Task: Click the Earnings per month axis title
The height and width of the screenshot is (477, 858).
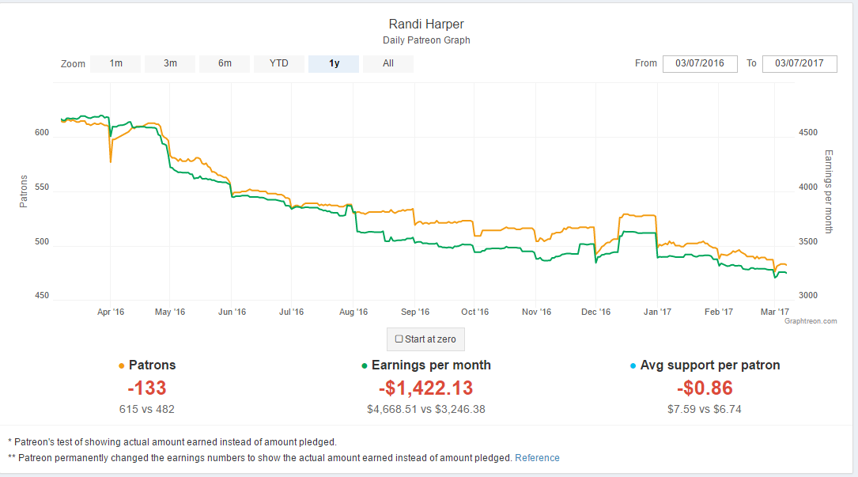Action: 829,191
